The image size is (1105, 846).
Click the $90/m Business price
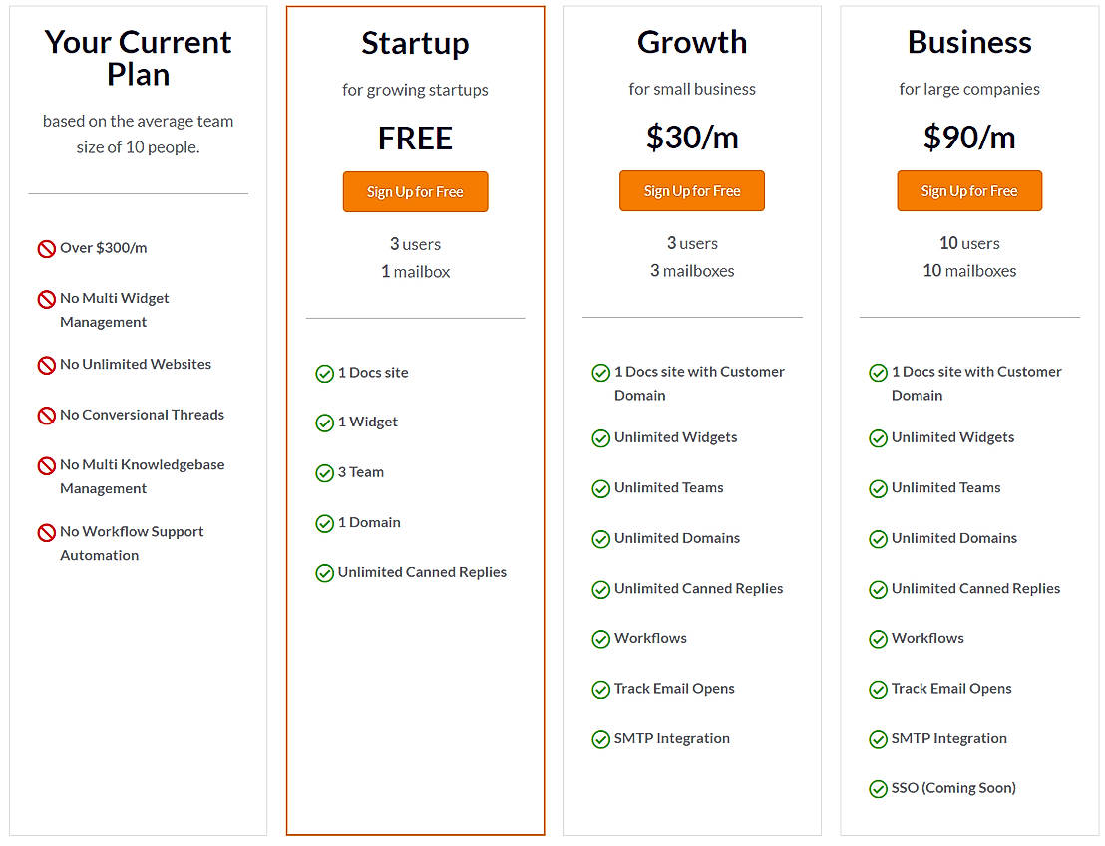coord(969,138)
